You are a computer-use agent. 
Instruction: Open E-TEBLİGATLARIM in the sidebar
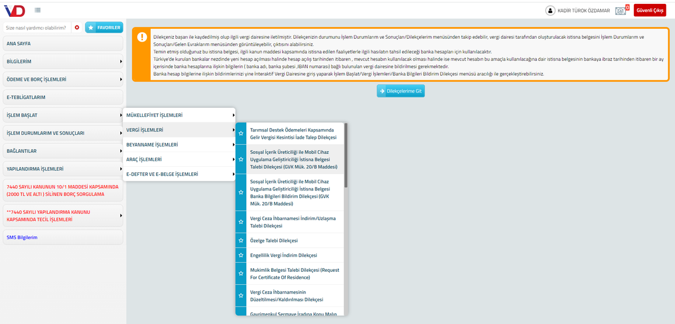[62, 97]
